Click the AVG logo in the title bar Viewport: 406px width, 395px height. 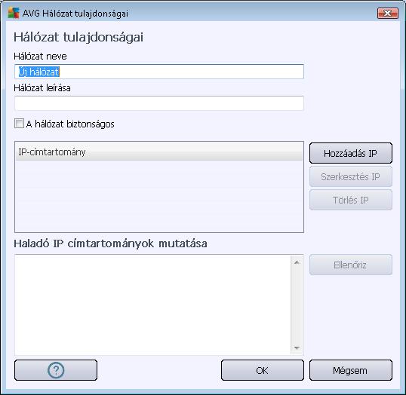pyautogui.click(x=14, y=13)
